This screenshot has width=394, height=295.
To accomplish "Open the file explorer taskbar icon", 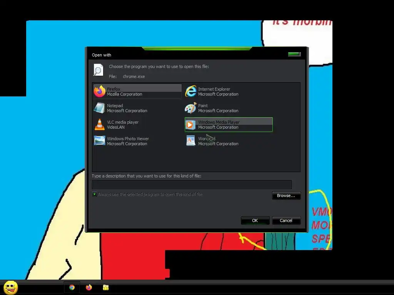I will [x=106, y=287].
